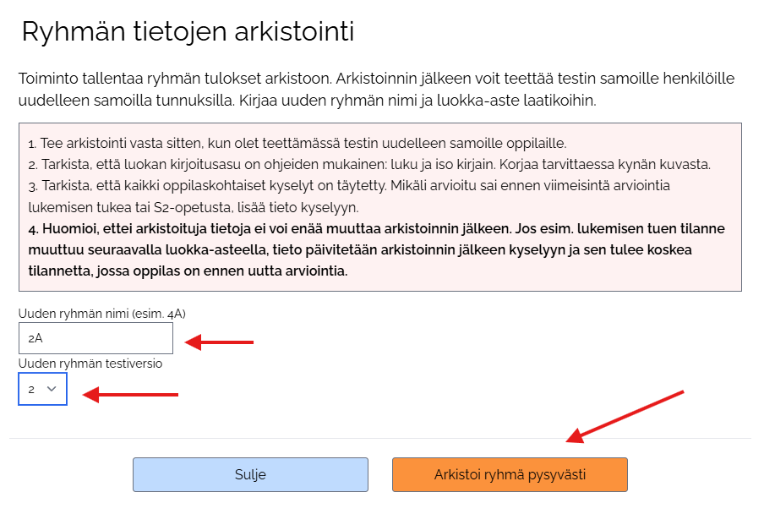Click instruction 2 about "luokan kirjoitusasu"
This screenshot has height=525, width=764.
[369, 164]
